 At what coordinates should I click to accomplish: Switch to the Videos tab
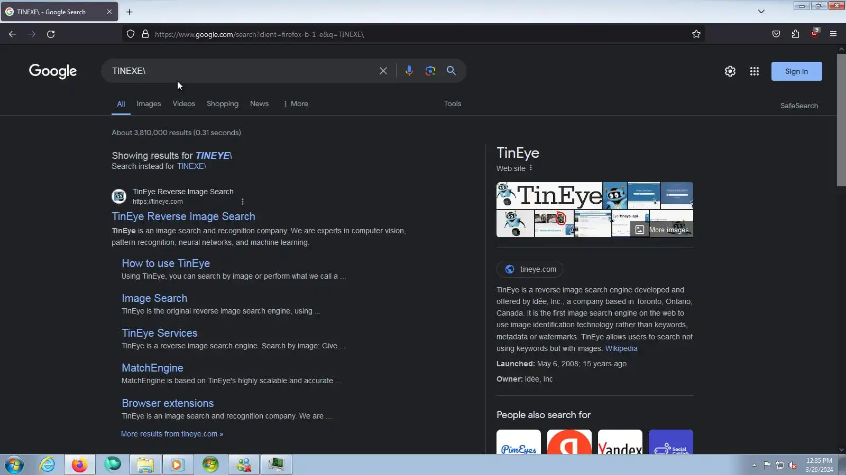click(x=183, y=103)
